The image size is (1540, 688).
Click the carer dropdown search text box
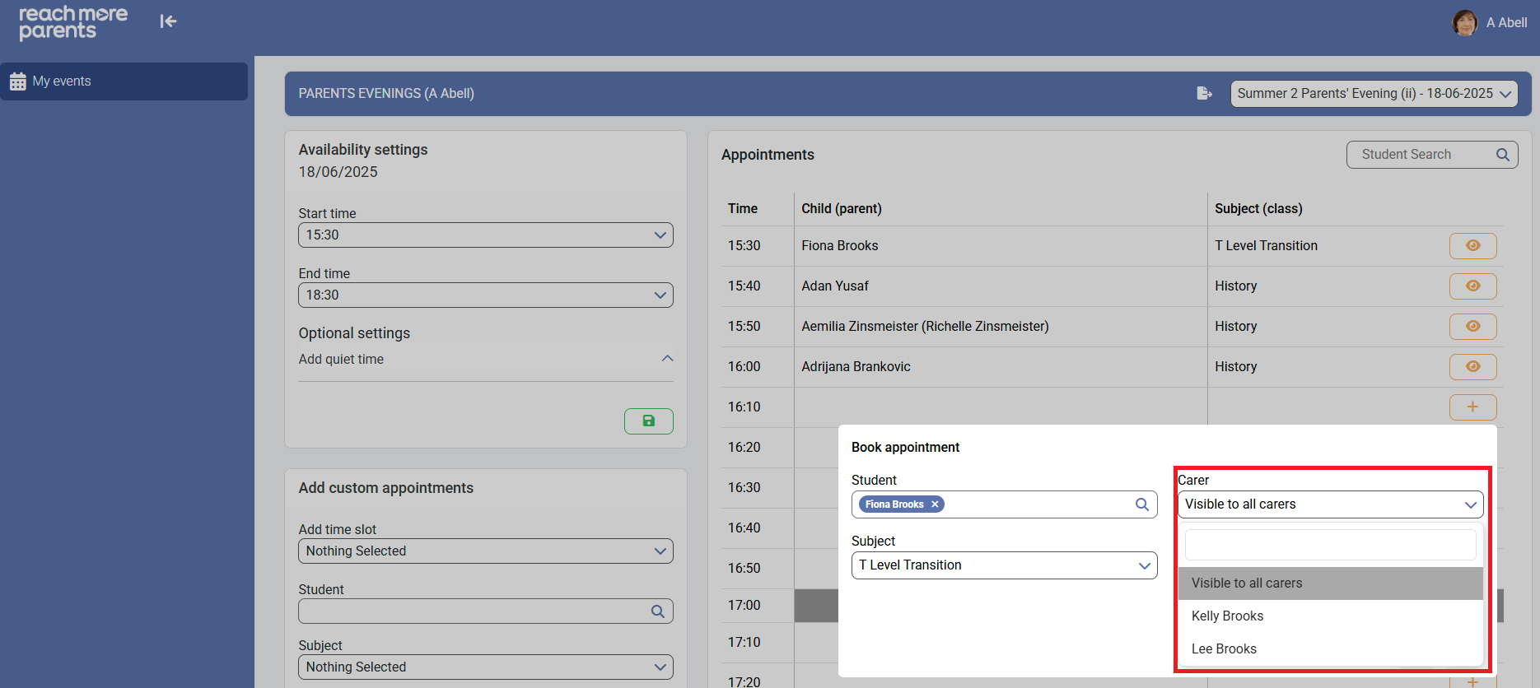click(1330, 545)
